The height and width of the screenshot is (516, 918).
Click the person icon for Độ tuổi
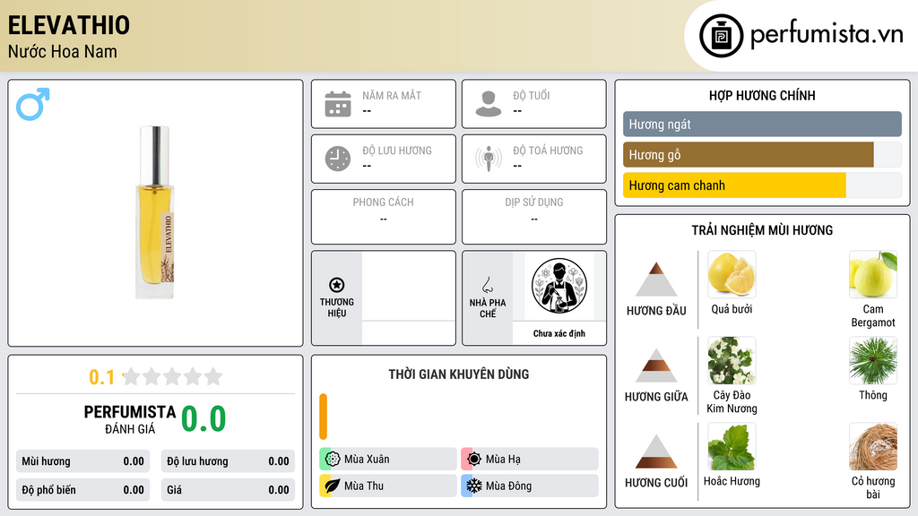[489, 104]
